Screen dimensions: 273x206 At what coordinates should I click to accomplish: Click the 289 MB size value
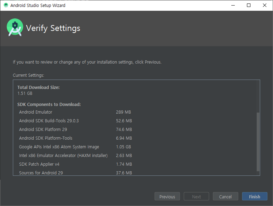tap(123, 112)
